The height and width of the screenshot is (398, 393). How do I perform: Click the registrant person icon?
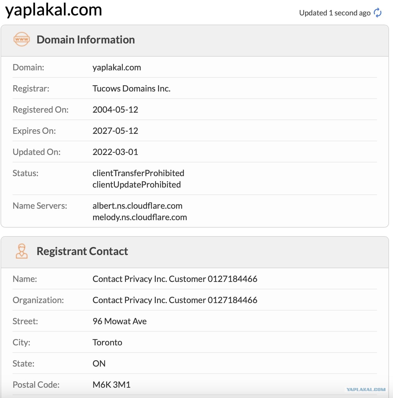click(22, 251)
